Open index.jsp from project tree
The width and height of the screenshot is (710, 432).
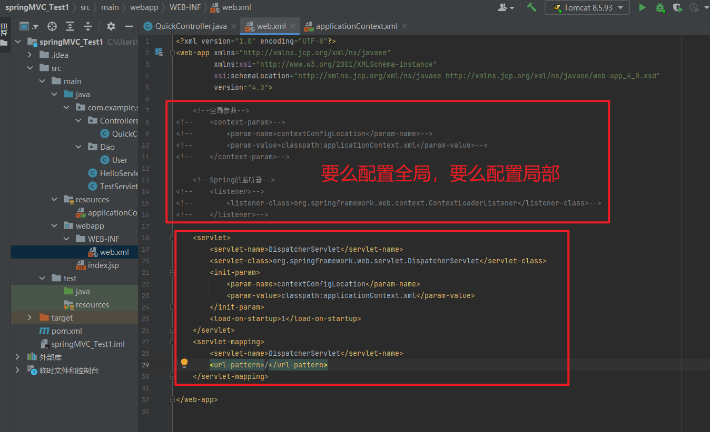(103, 265)
